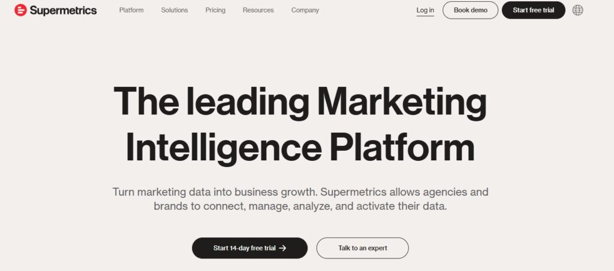Click the headline line "The leading Marketing"
This screenshot has width=614, height=271.
coord(300,102)
